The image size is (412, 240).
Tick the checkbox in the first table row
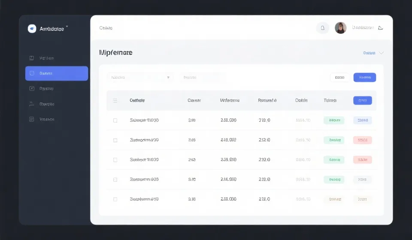[x=115, y=120]
